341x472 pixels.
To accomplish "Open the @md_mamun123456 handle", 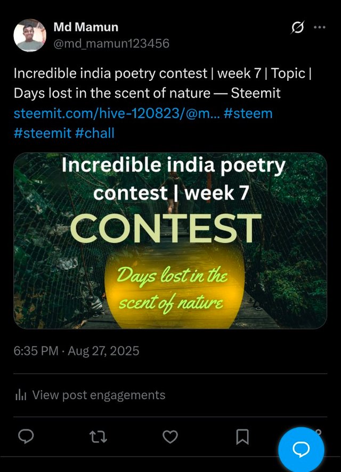I will pyautogui.click(x=111, y=44).
